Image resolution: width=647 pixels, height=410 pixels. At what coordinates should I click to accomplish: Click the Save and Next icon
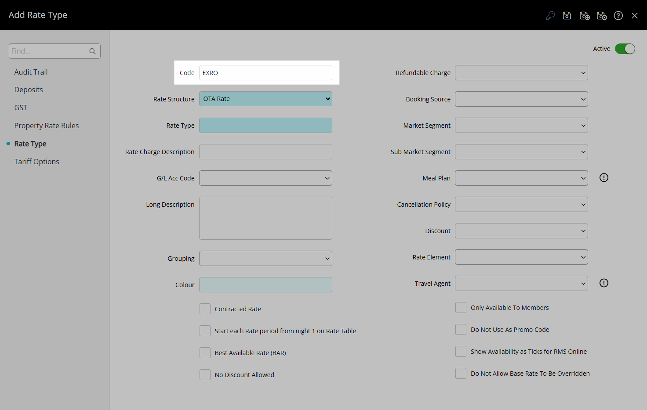[x=585, y=16]
